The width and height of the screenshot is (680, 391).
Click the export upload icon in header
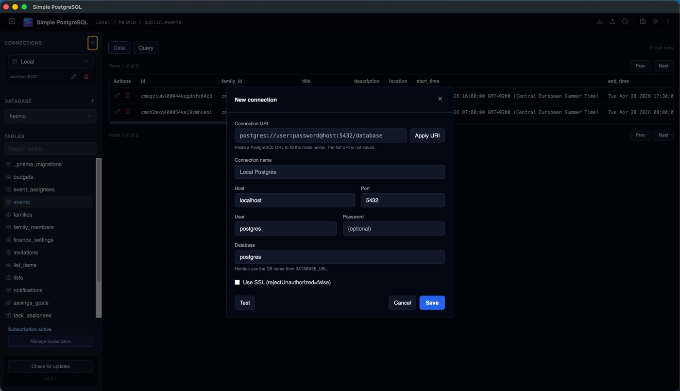click(x=612, y=21)
